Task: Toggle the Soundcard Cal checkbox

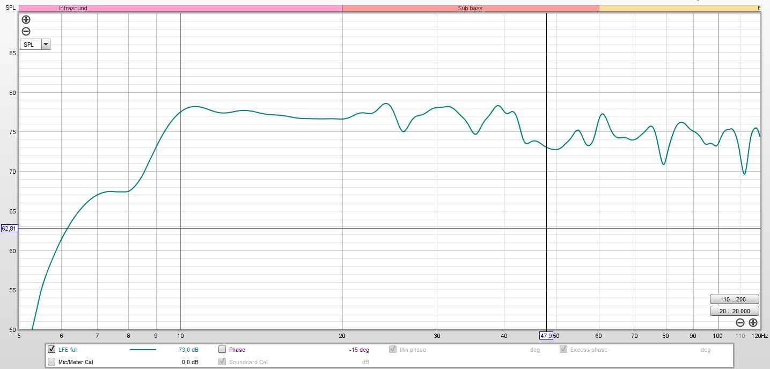Action: pyautogui.click(x=222, y=361)
